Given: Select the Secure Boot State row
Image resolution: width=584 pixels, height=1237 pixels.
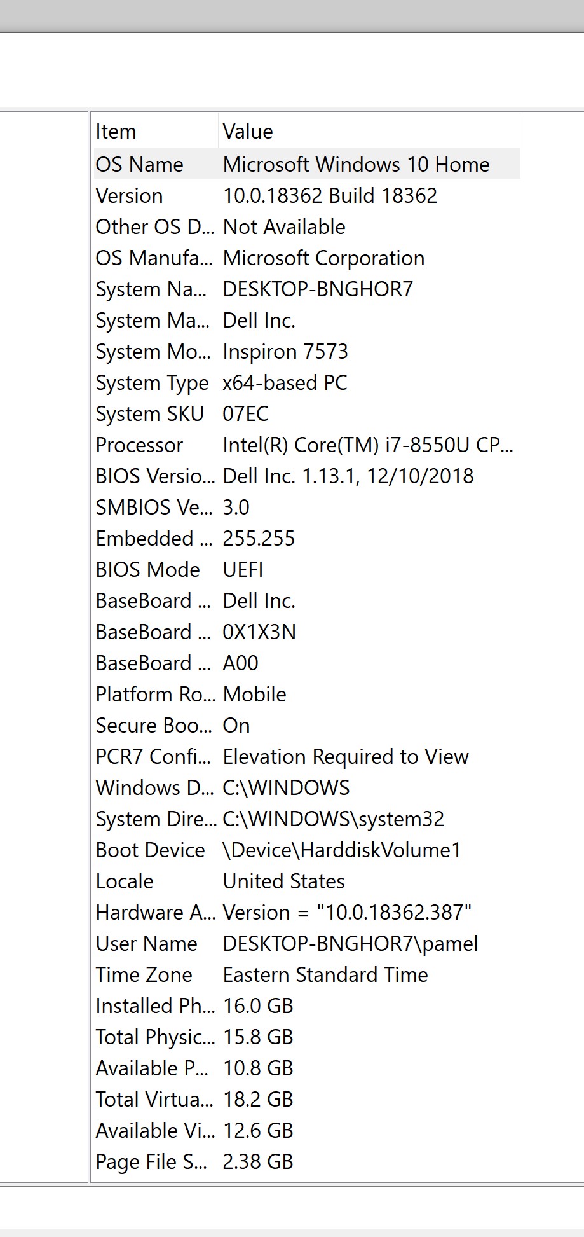Looking at the screenshot, I should point(307,725).
